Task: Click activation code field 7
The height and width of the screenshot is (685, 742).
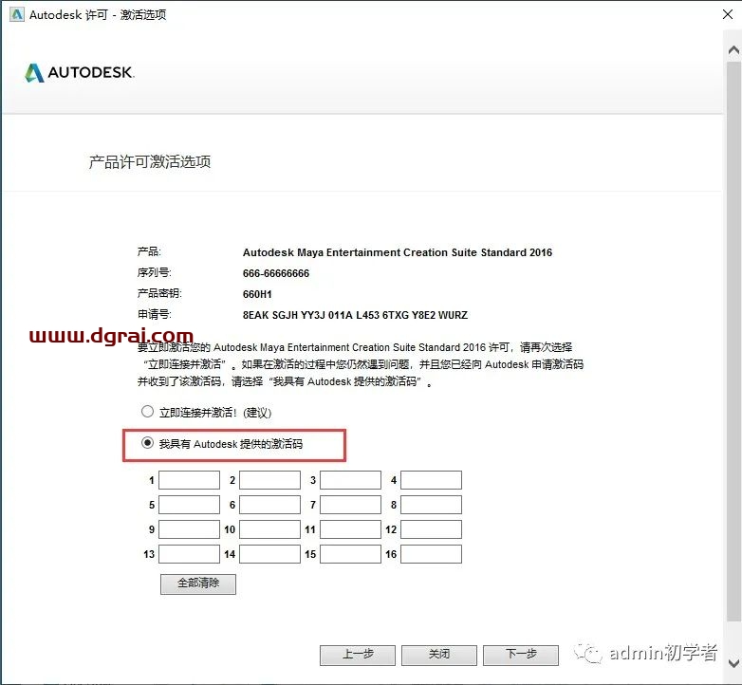Action: tap(350, 505)
